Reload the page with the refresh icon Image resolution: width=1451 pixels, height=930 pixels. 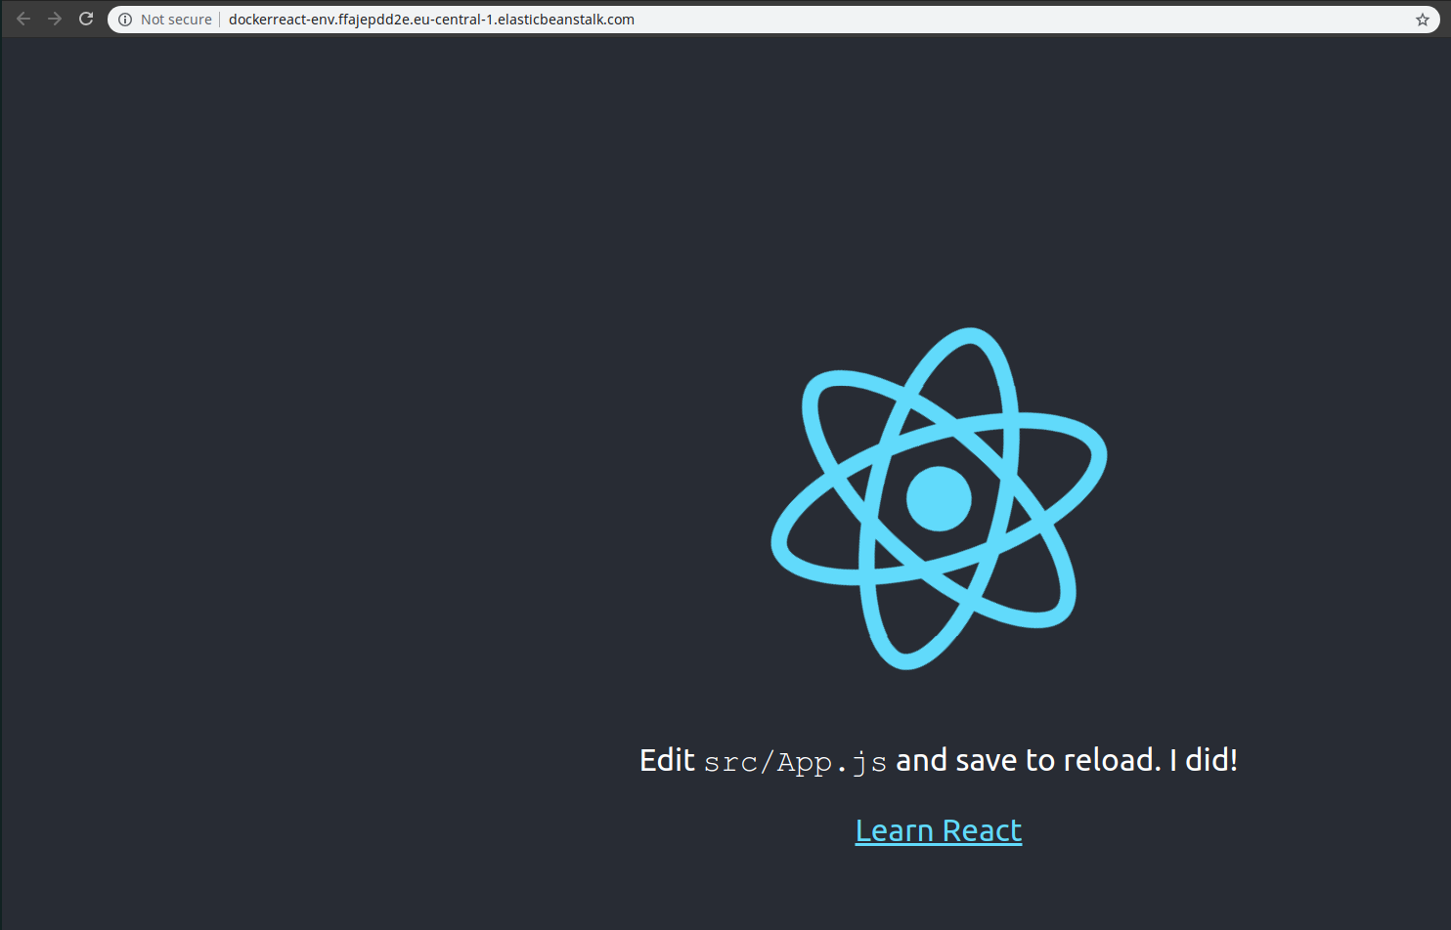pyautogui.click(x=86, y=19)
